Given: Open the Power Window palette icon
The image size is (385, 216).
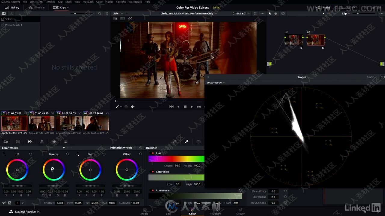Looking at the screenshot, I should tap(199, 142).
